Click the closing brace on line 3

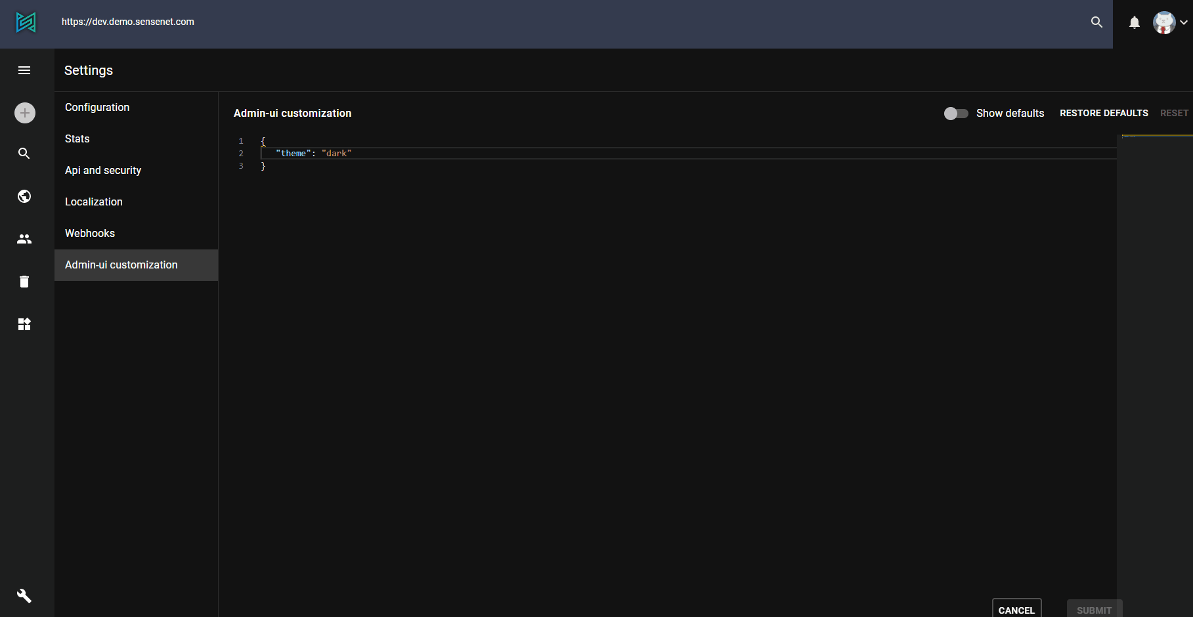[x=263, y=166]
